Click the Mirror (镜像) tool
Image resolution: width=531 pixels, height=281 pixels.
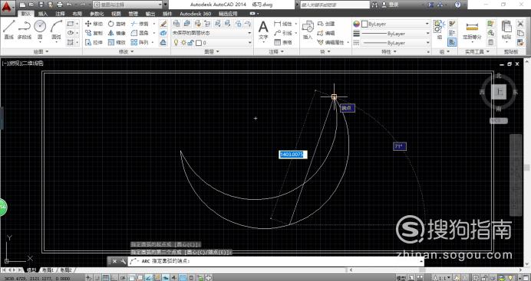point(117,33)
